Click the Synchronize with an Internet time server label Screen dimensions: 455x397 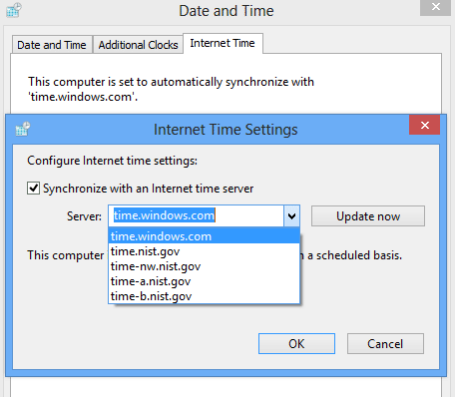pyautogui.click(x=148, y=189)
